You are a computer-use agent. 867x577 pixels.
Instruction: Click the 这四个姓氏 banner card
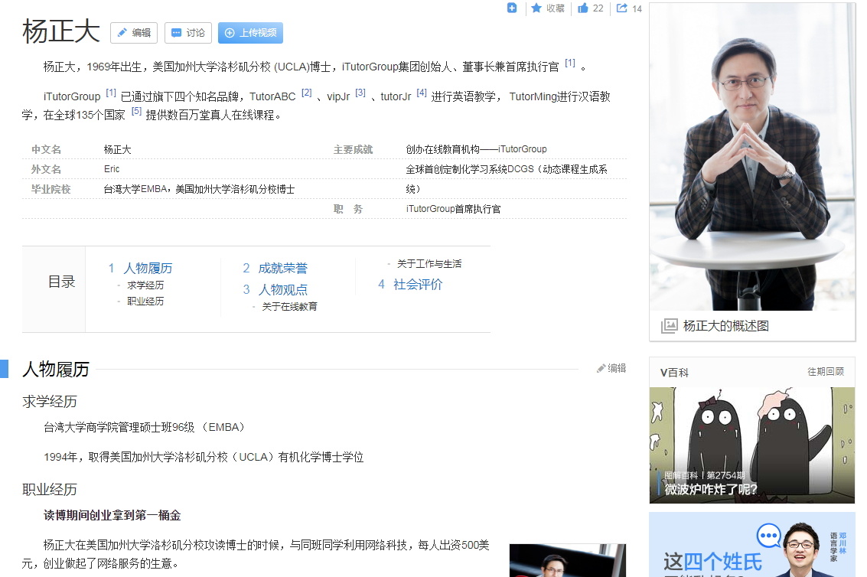[x=752, y=545]
